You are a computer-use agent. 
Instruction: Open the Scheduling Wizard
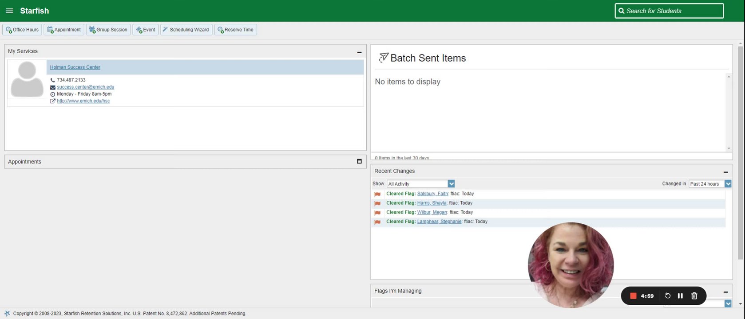click(x=186, y=30)
